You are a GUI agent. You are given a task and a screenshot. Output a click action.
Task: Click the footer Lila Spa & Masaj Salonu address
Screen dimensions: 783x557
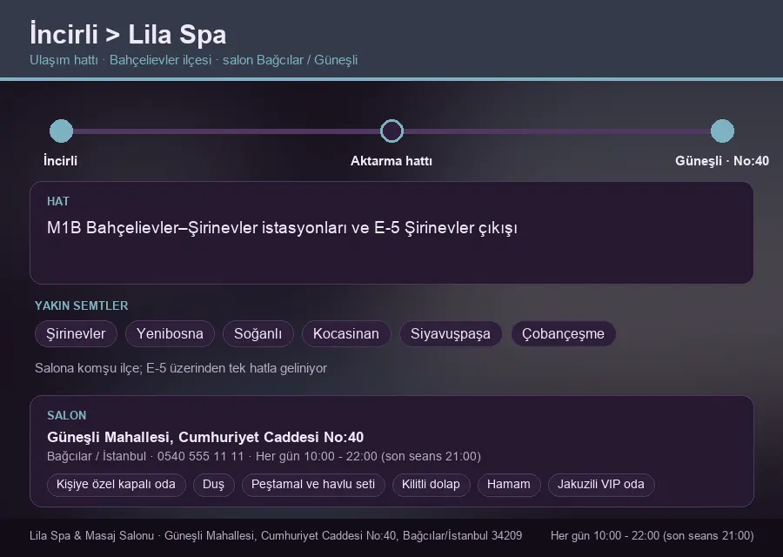coord(276,536)
